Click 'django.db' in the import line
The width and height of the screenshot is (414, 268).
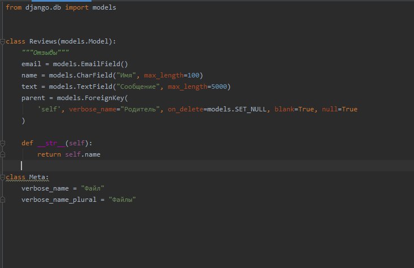click(43, 7)
